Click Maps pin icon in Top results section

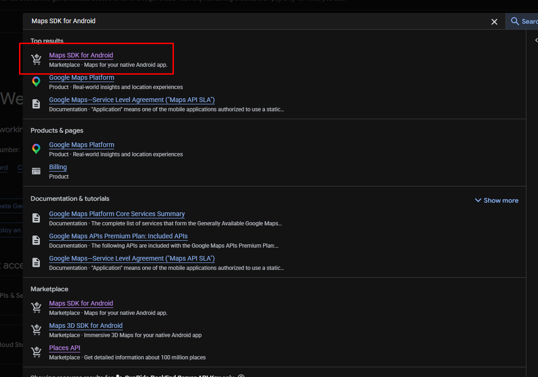tap(36, 82)
